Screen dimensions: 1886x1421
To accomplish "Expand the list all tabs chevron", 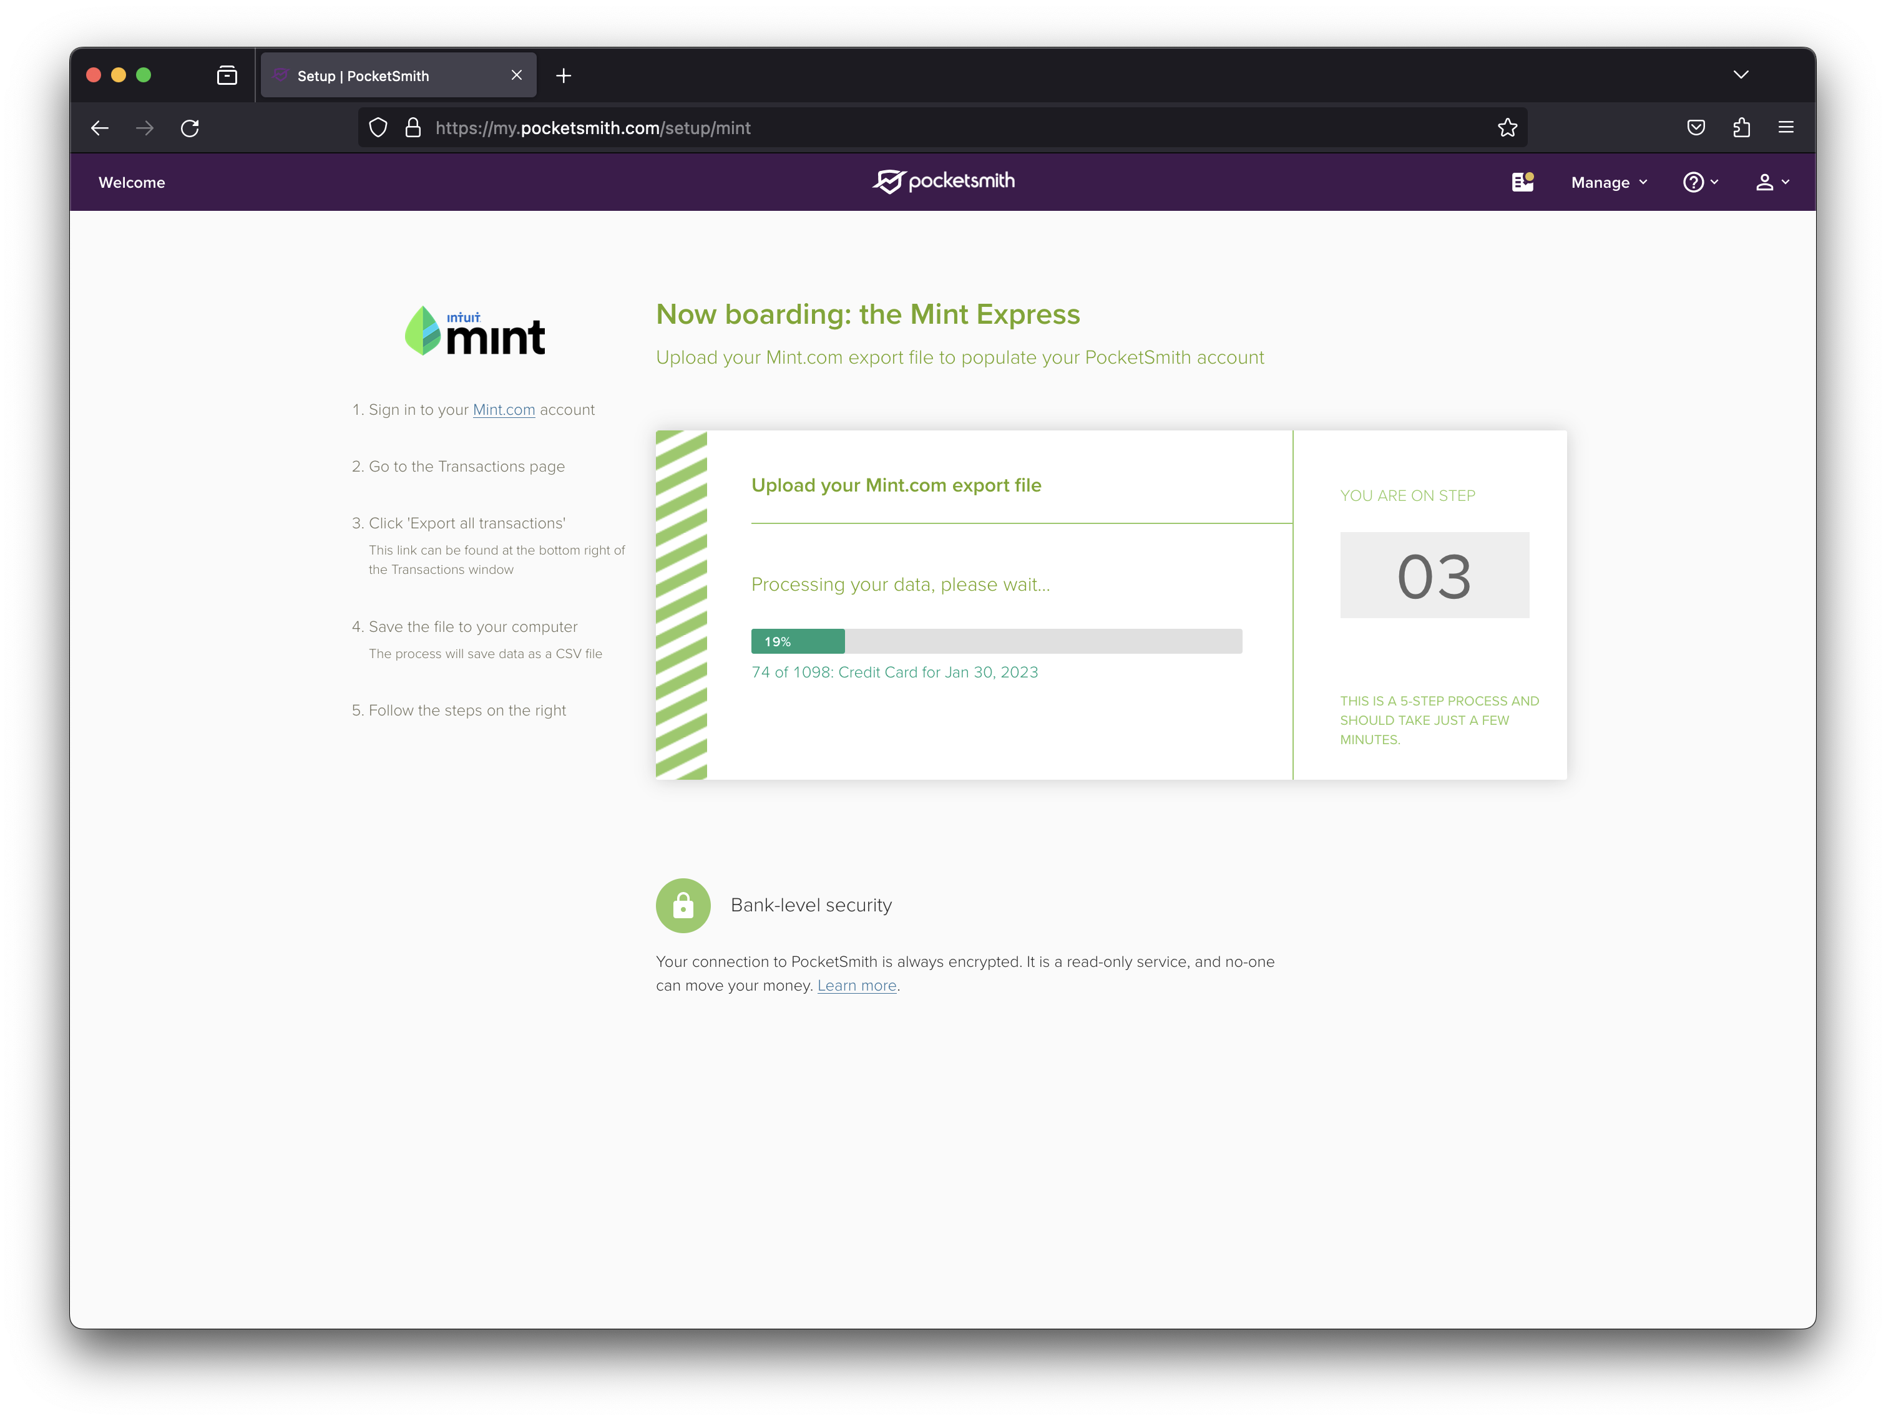I will pos(1740,75).
